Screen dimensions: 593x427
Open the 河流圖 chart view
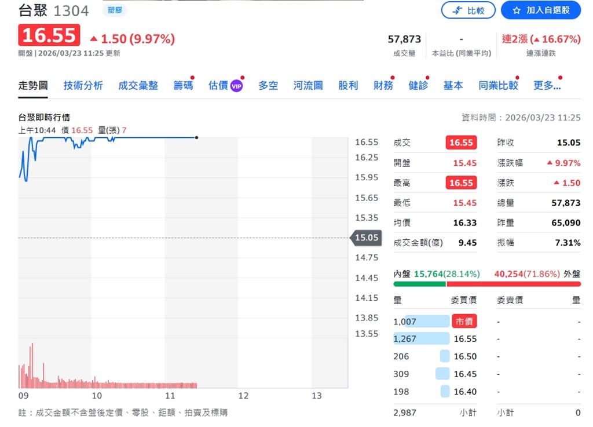tap(308, 85)
